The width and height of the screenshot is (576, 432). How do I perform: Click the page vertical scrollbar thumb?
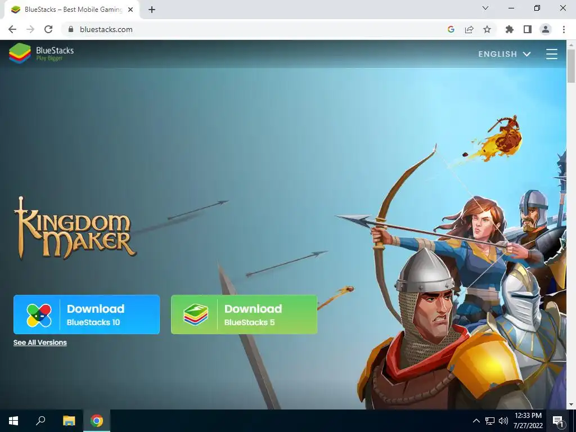tap(571, 65)
